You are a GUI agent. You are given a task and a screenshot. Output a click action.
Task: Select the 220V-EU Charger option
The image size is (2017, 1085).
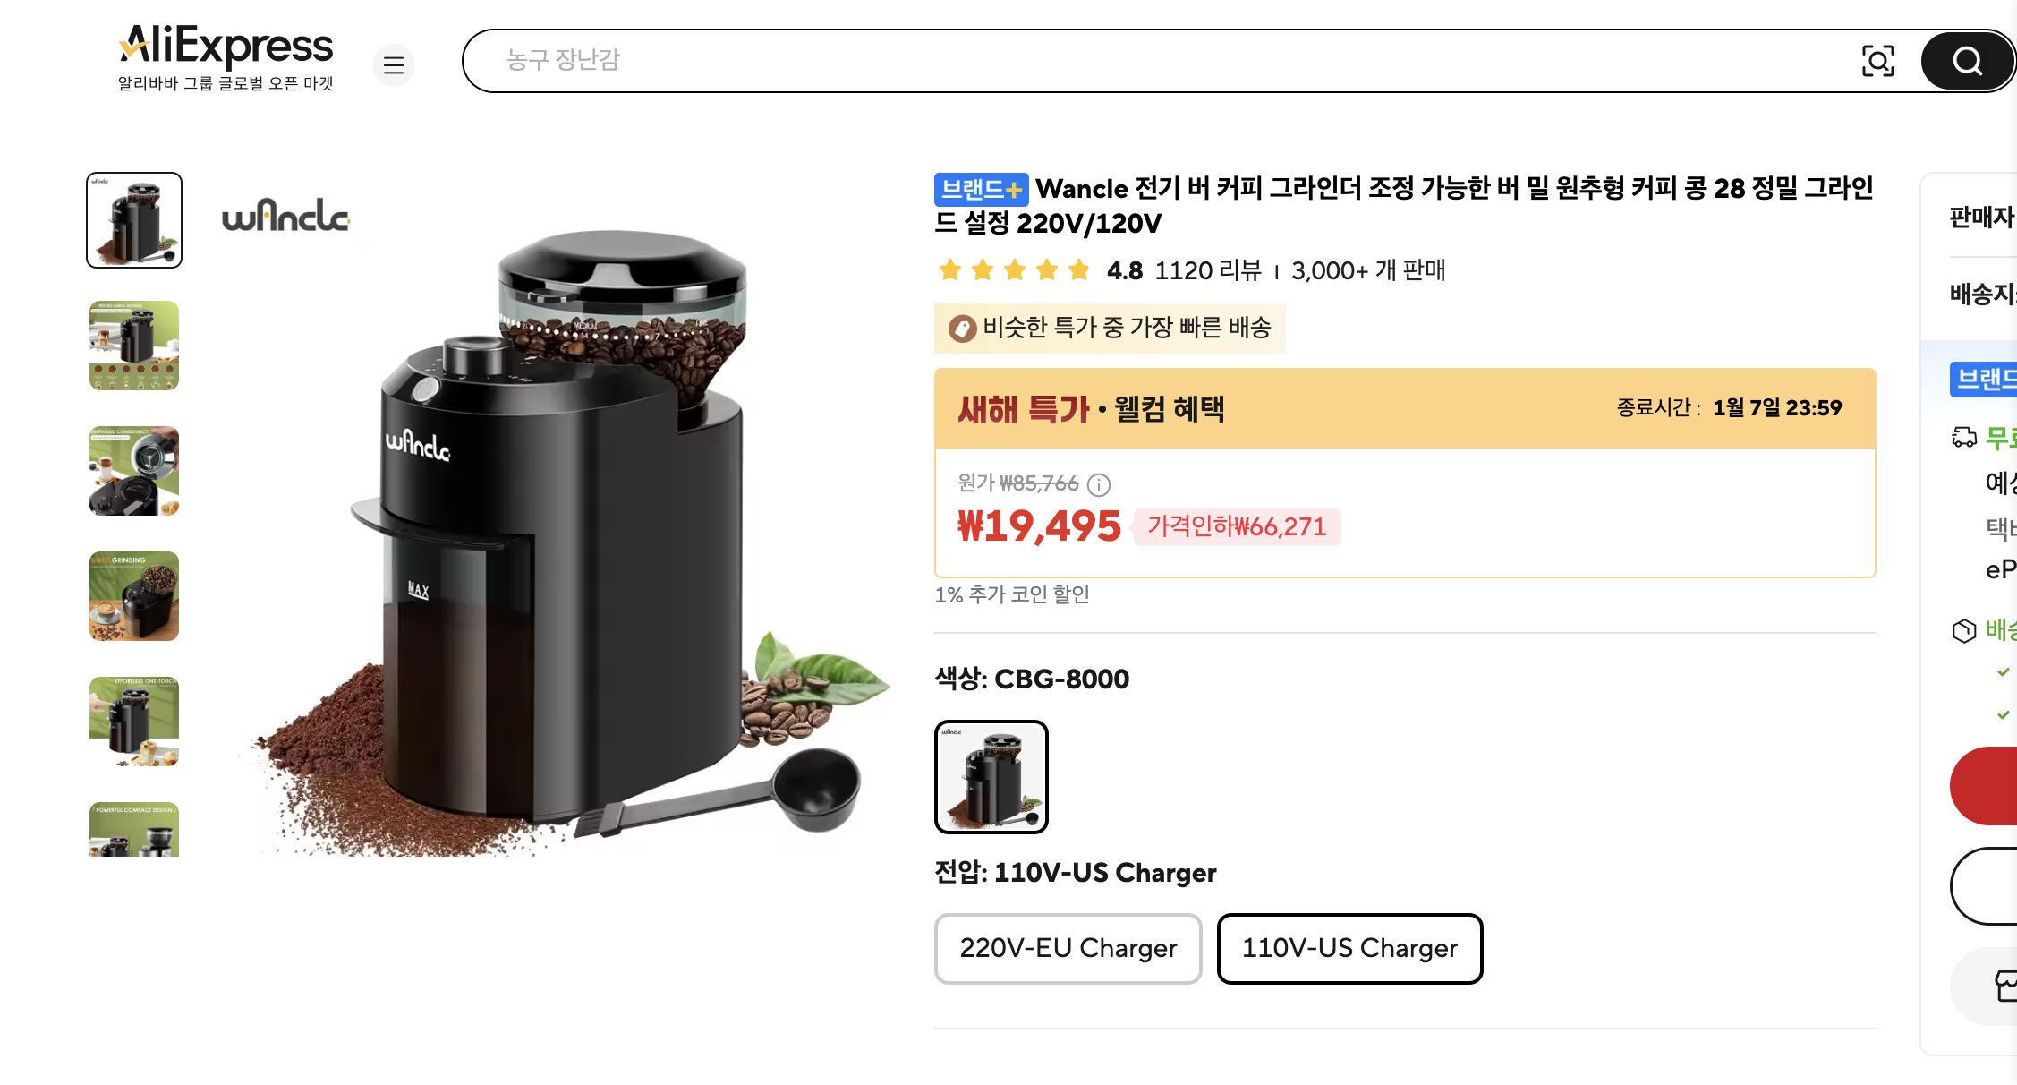coord(1068,949)
